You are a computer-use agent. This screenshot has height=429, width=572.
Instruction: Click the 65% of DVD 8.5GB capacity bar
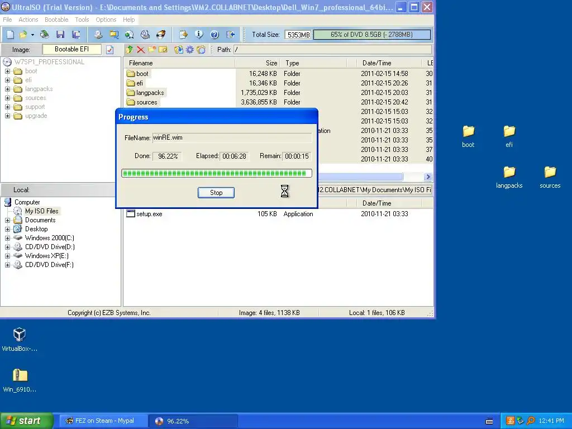pos(371,35)
